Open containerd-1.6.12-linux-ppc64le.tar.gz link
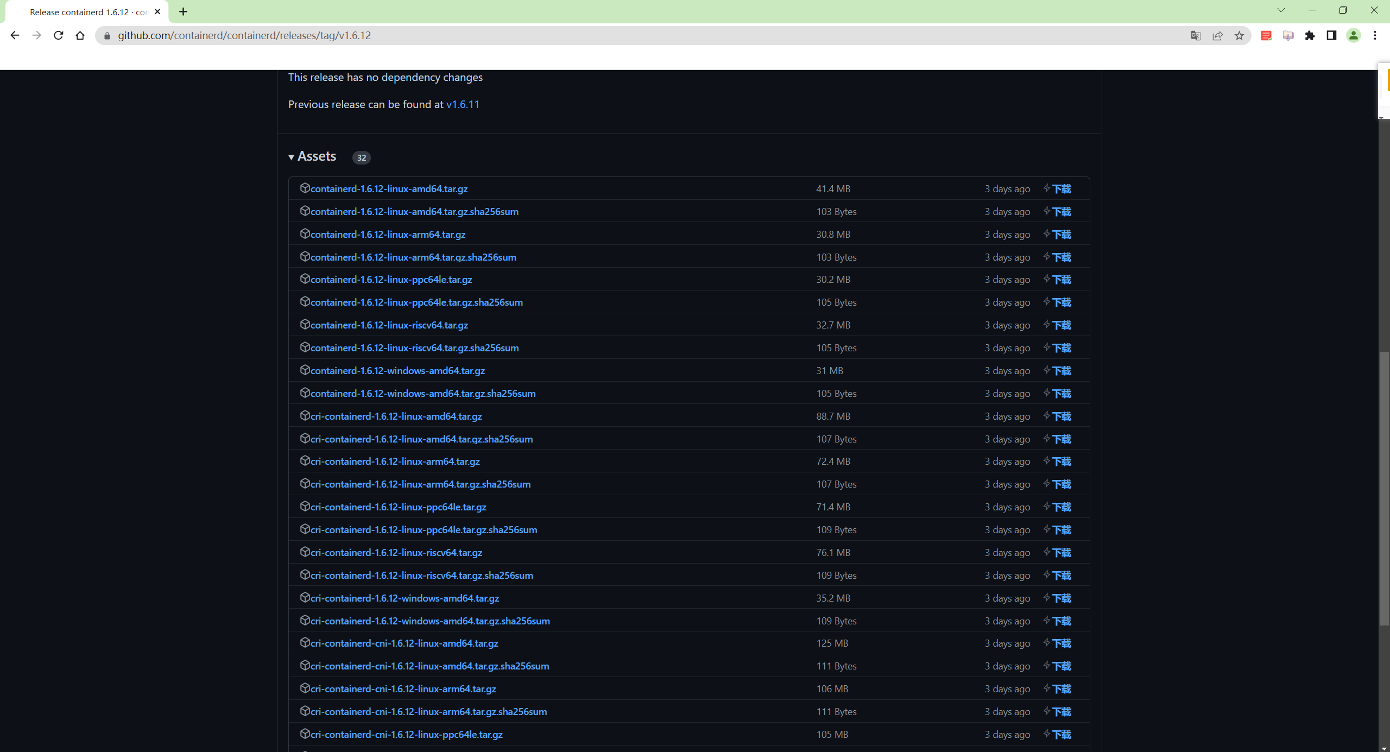This screenshot has height=752, width=1390. tap(391, 280)
